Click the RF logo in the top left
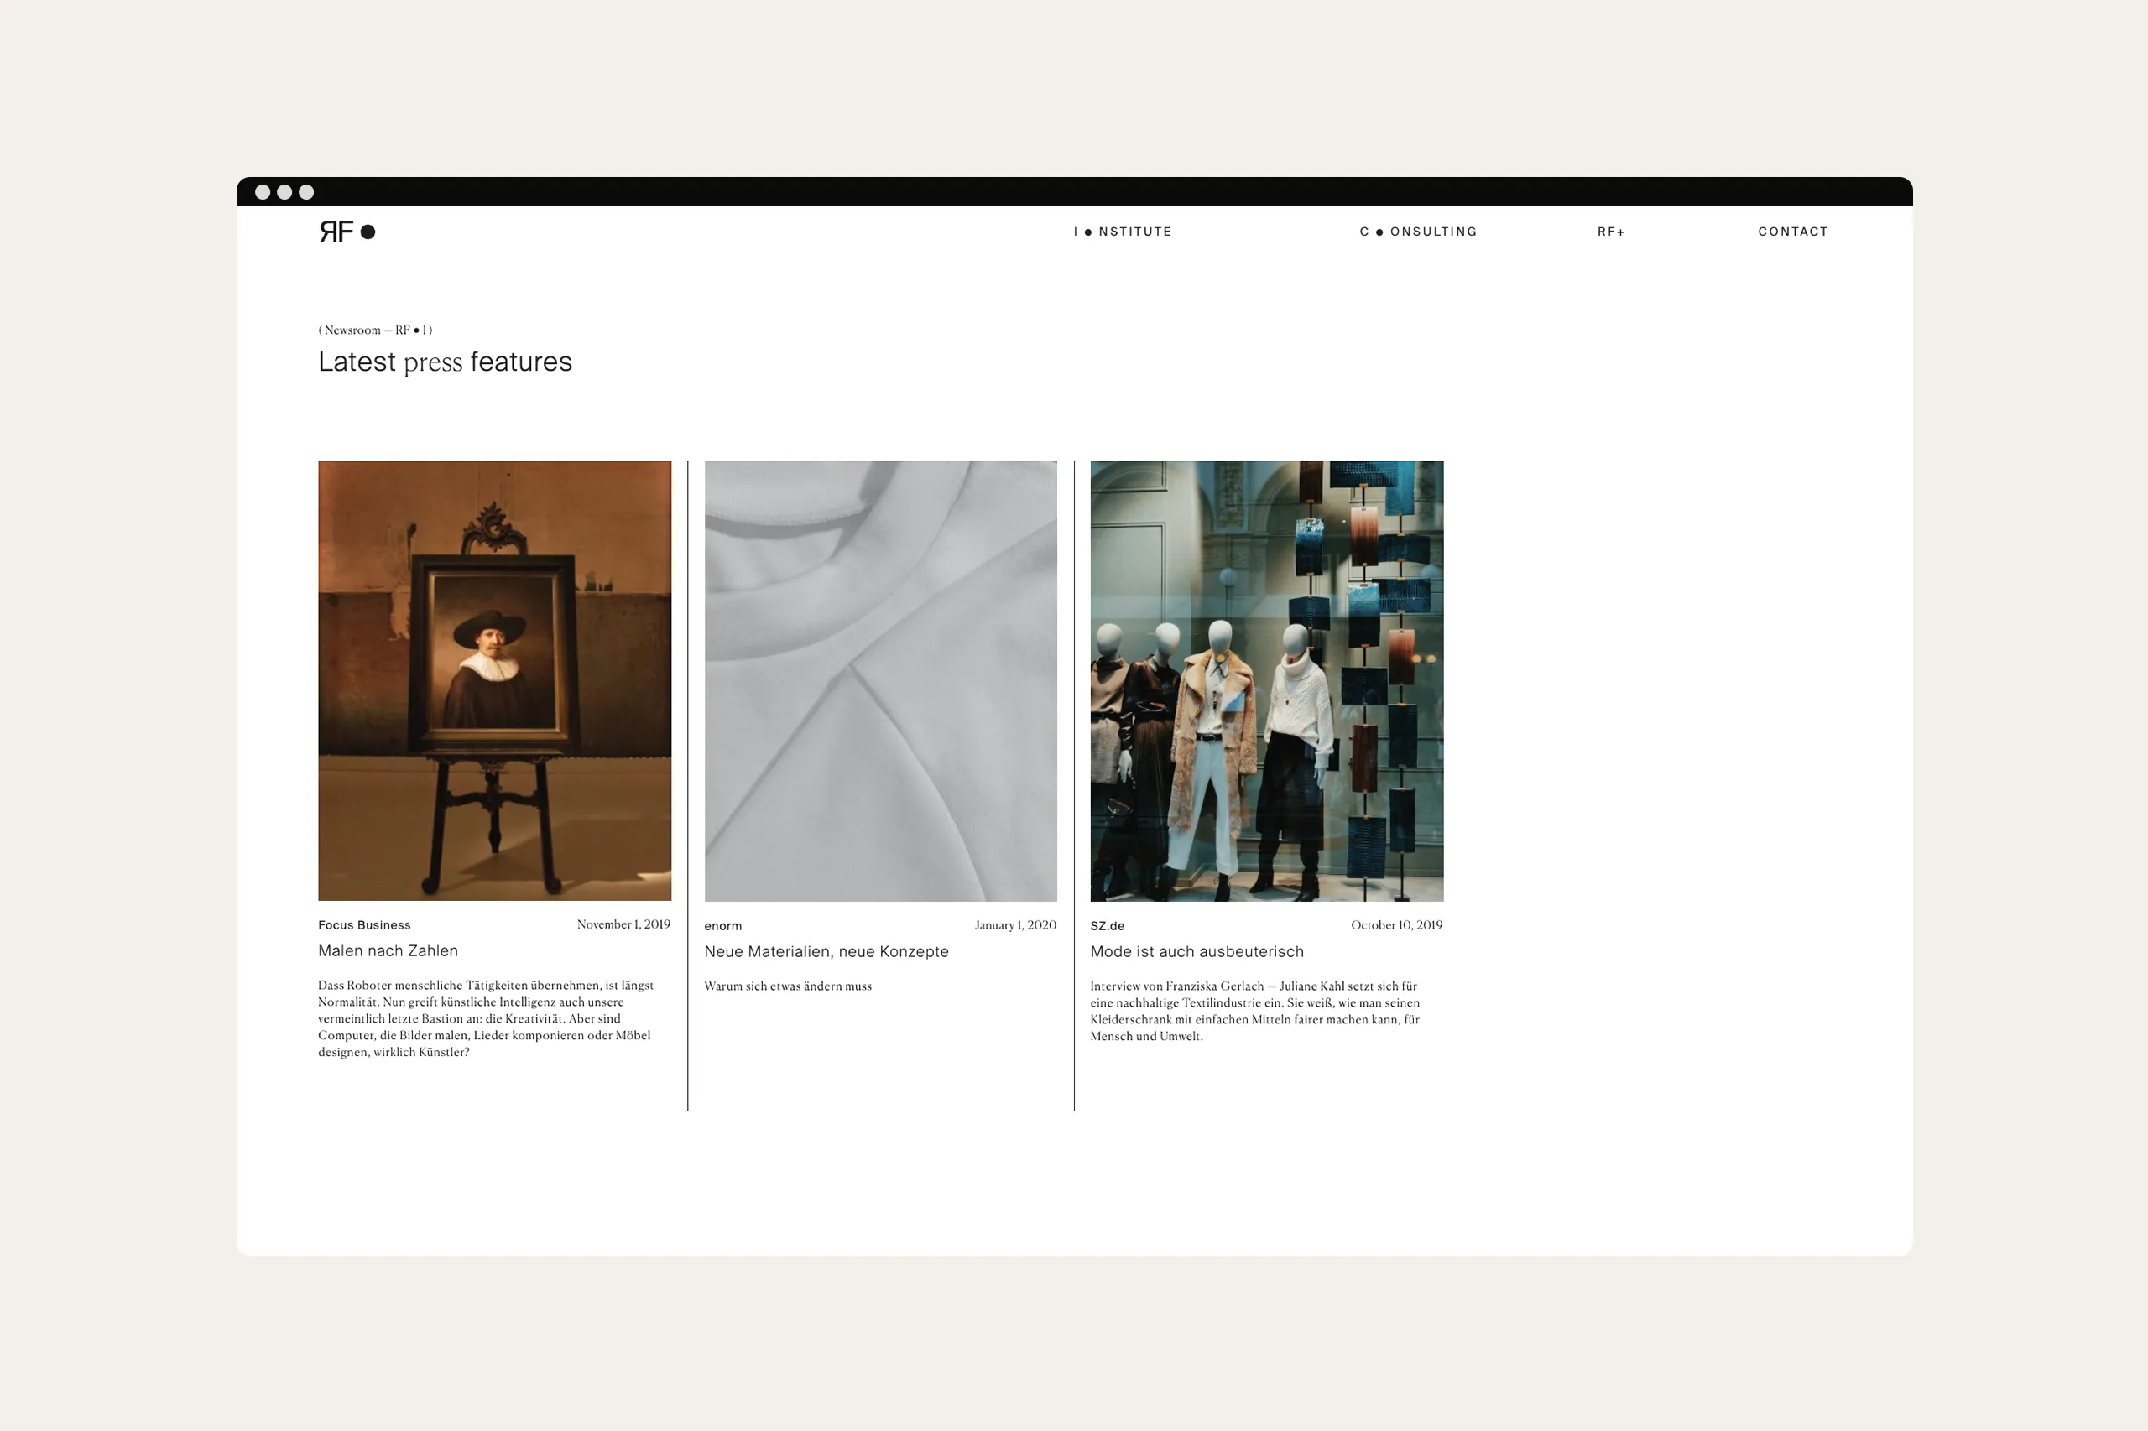Viewport: 2148px width, 1431px height. (338, 232)
